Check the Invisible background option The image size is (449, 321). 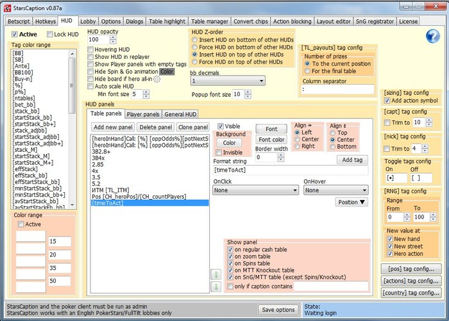219,152
